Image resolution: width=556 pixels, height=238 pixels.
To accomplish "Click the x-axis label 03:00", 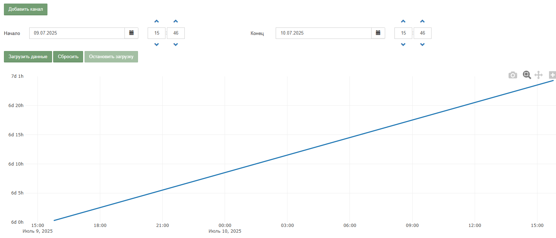I will (x=287, y=226).
